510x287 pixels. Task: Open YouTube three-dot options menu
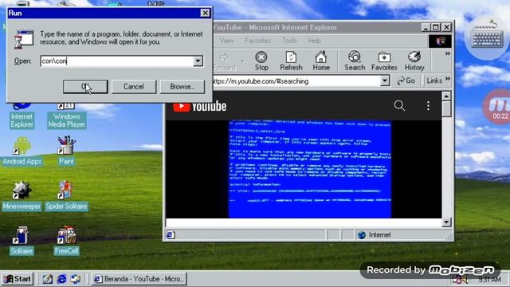tap(428, 105)
